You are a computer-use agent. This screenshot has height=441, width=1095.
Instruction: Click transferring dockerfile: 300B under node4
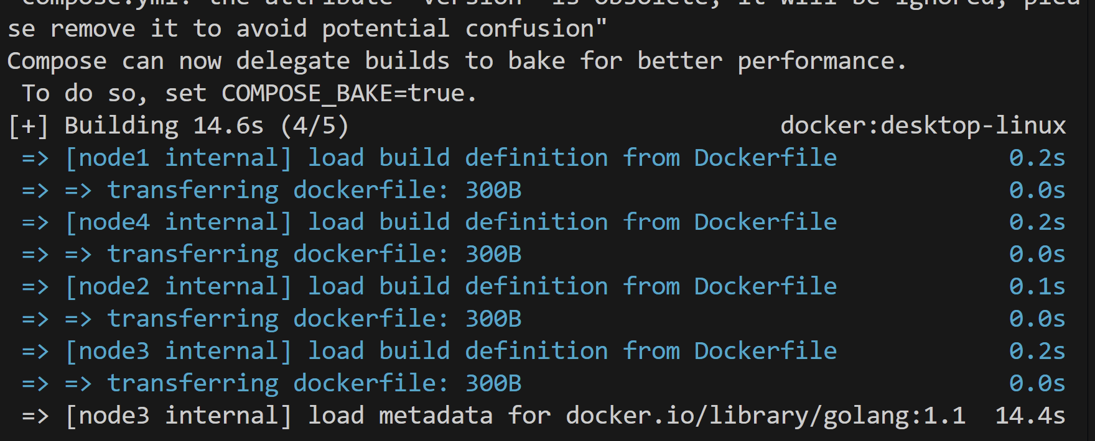point(315,255)
